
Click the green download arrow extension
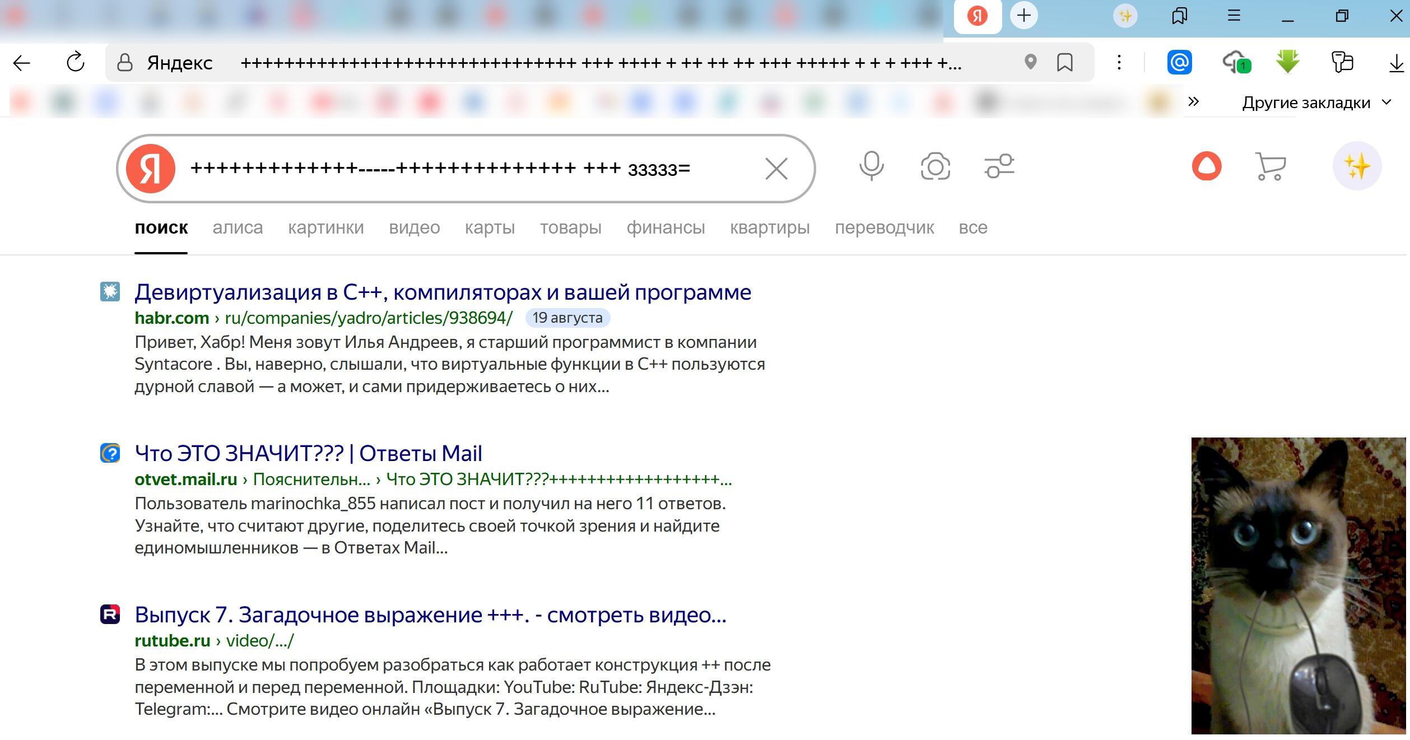pyautogui.click(x=1287, y=62)
